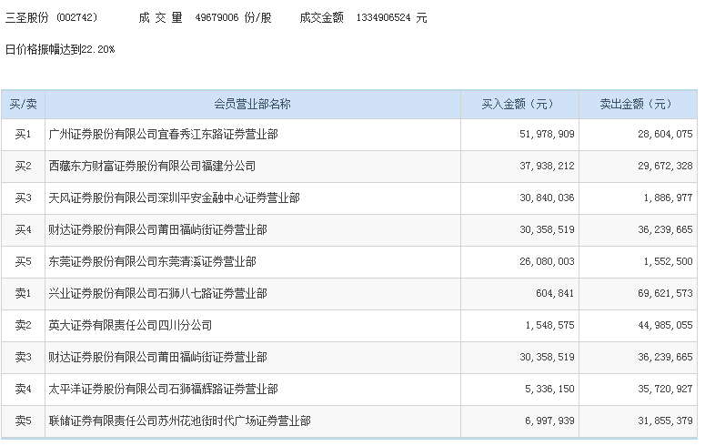Select 30,358,519 in the 买4 row
This screenshot has width=705, height=446.
547,230
